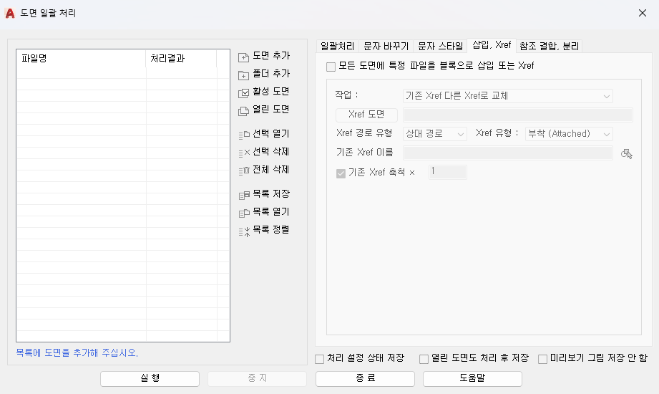Click the 활성 도면 active-drawing icon
659x394 pixels.
244,93
